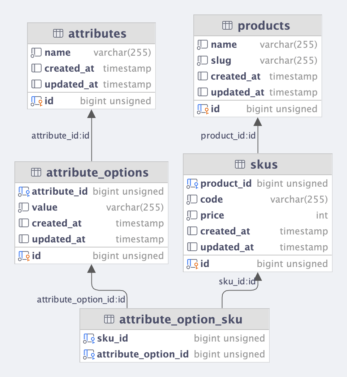Click the key icon for attributes id column
Viewport: 347px width, 377px height.
pos(37,101)
